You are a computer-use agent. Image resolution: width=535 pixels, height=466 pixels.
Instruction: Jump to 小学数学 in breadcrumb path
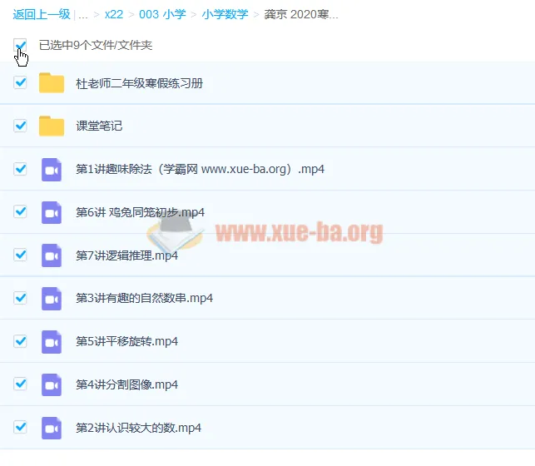click(x=225, y=15)
